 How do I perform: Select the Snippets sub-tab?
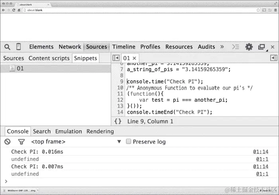[x=85, y=58]
